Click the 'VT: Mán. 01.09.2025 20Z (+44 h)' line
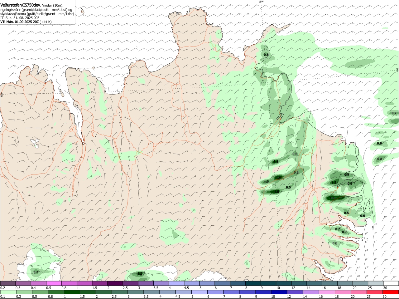This screenshot has width=399, height=299. coord(26,22)
